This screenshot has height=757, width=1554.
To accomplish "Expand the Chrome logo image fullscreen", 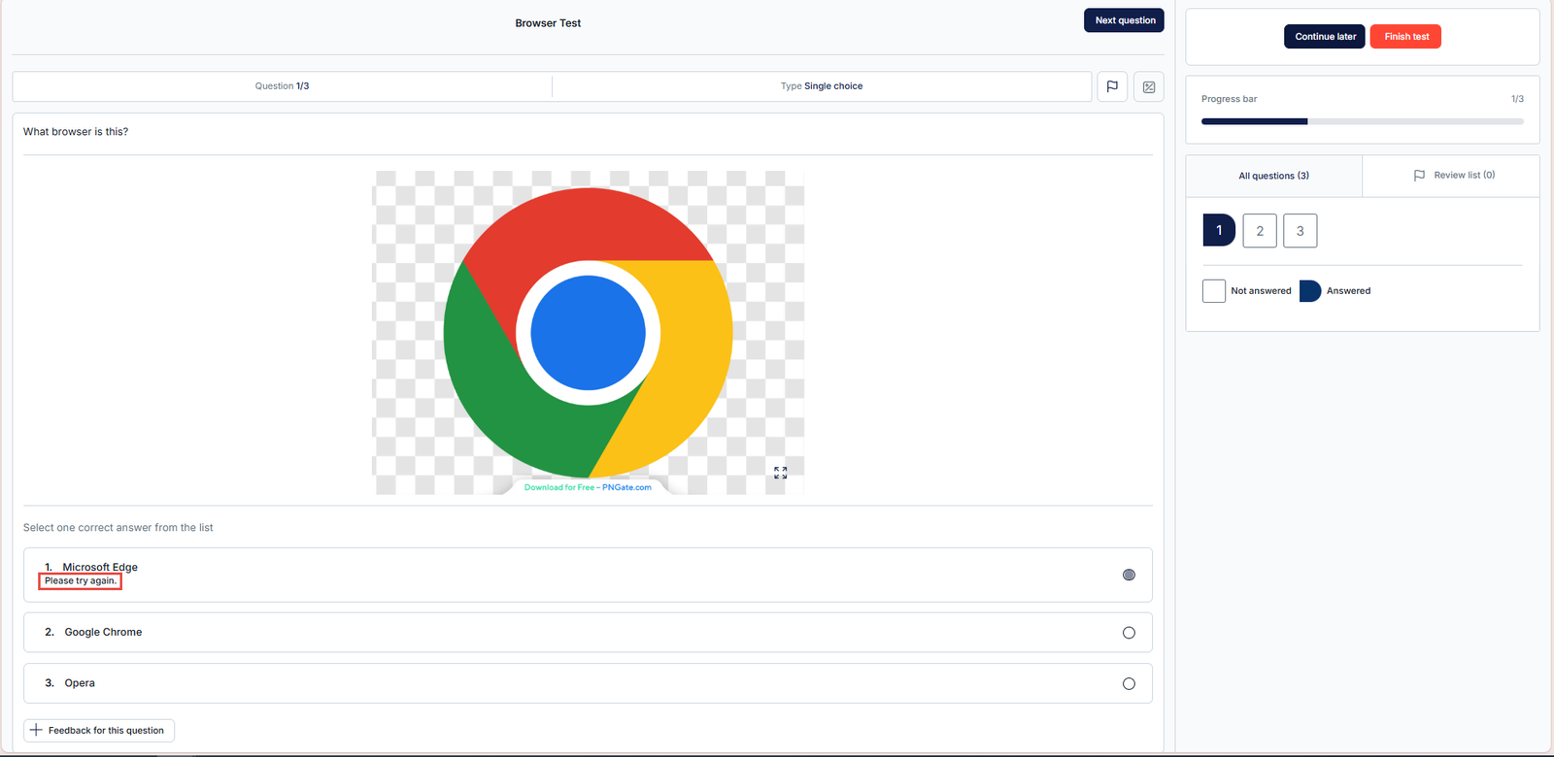I will (780, 473).
